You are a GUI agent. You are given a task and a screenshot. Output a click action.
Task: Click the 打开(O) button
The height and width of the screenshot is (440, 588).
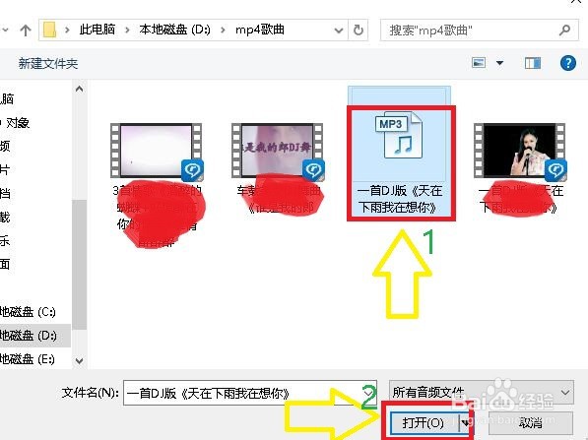pos(424,423)
